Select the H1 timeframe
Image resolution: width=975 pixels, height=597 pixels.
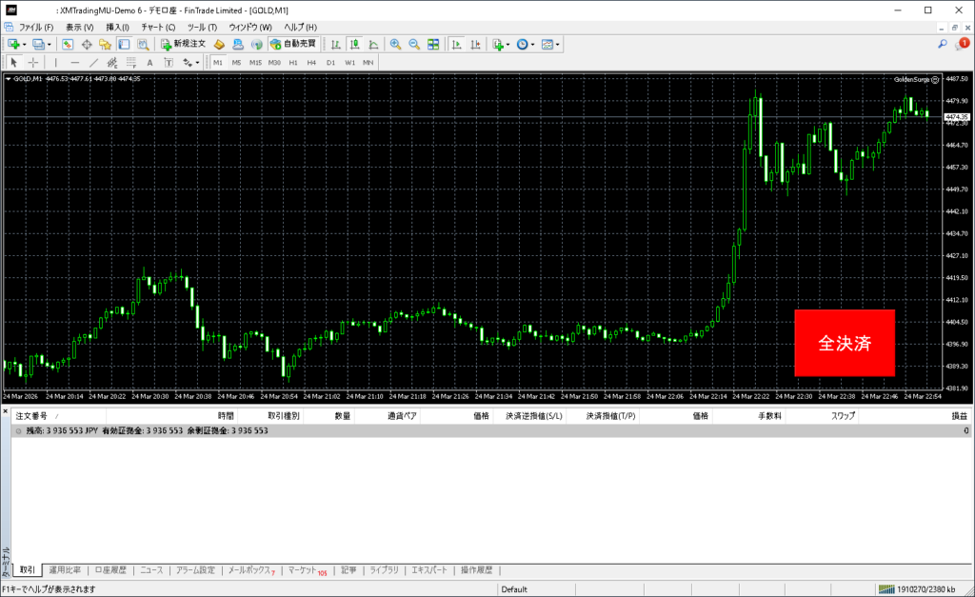point(293,62)
